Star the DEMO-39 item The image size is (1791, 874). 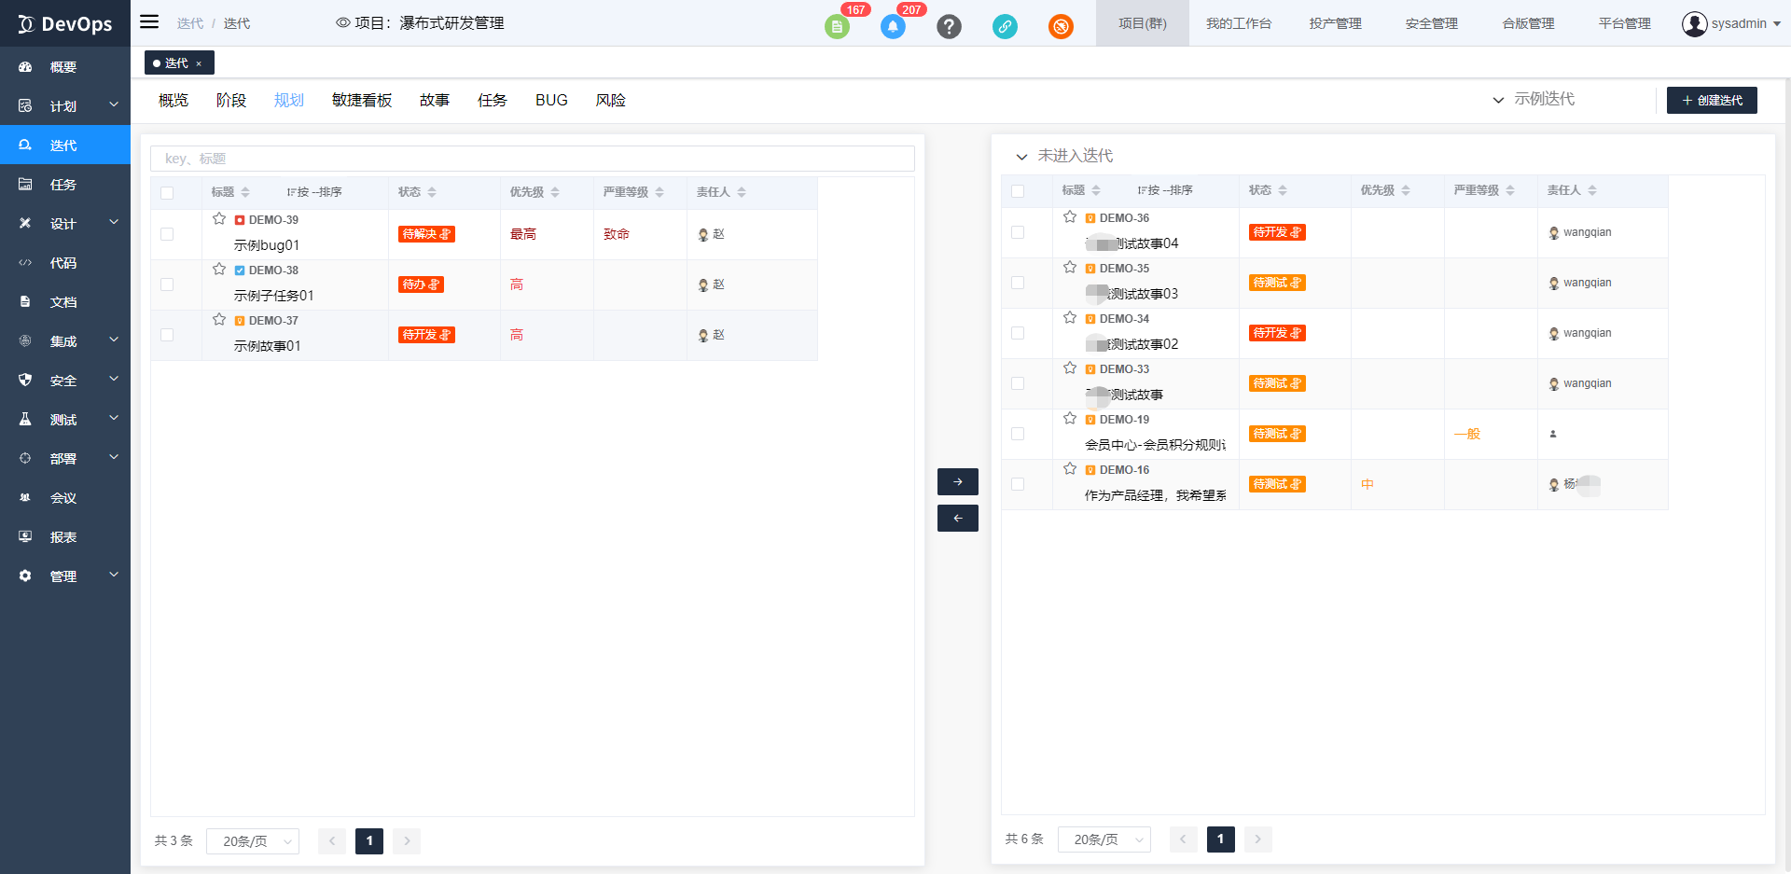219,219
